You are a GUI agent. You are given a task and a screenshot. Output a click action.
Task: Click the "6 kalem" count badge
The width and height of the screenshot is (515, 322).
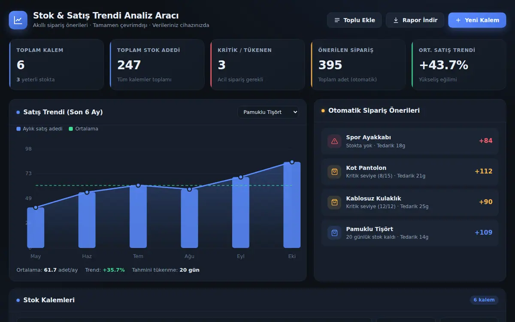tap(484, 300)
